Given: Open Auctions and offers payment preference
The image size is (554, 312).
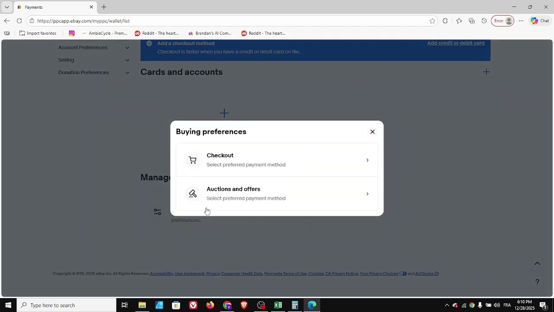Looking at the screenshot, I should [277, 194].
